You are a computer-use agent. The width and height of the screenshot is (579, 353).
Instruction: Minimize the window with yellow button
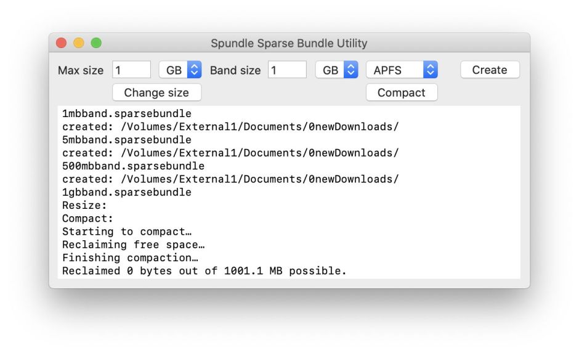[x=79, y=43]
